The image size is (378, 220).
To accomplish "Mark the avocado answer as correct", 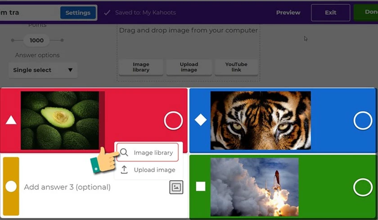I will click(173, 121).
